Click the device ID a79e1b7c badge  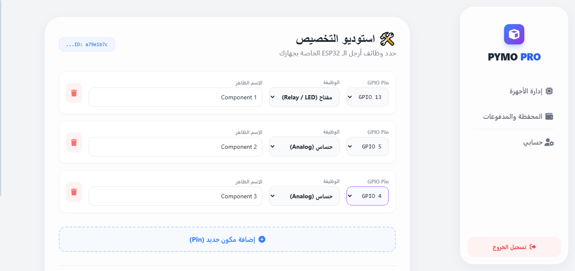coord(87,44)
